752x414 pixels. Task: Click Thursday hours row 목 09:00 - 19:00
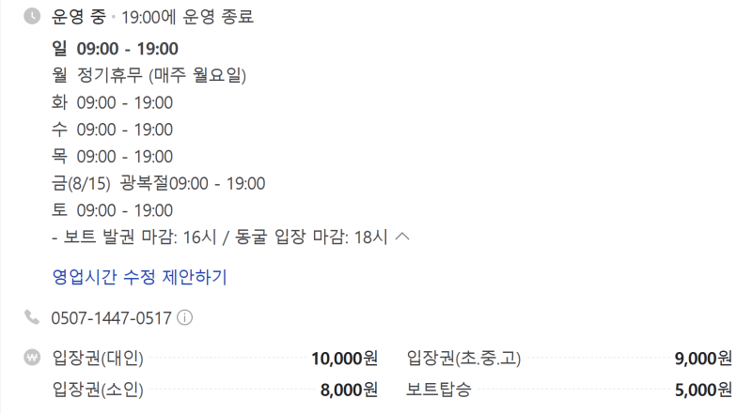pos(112,156)
